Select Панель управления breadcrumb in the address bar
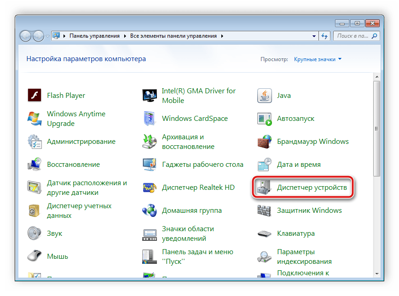399x296 pixels. pyautogui.click(x=94, y=36)
